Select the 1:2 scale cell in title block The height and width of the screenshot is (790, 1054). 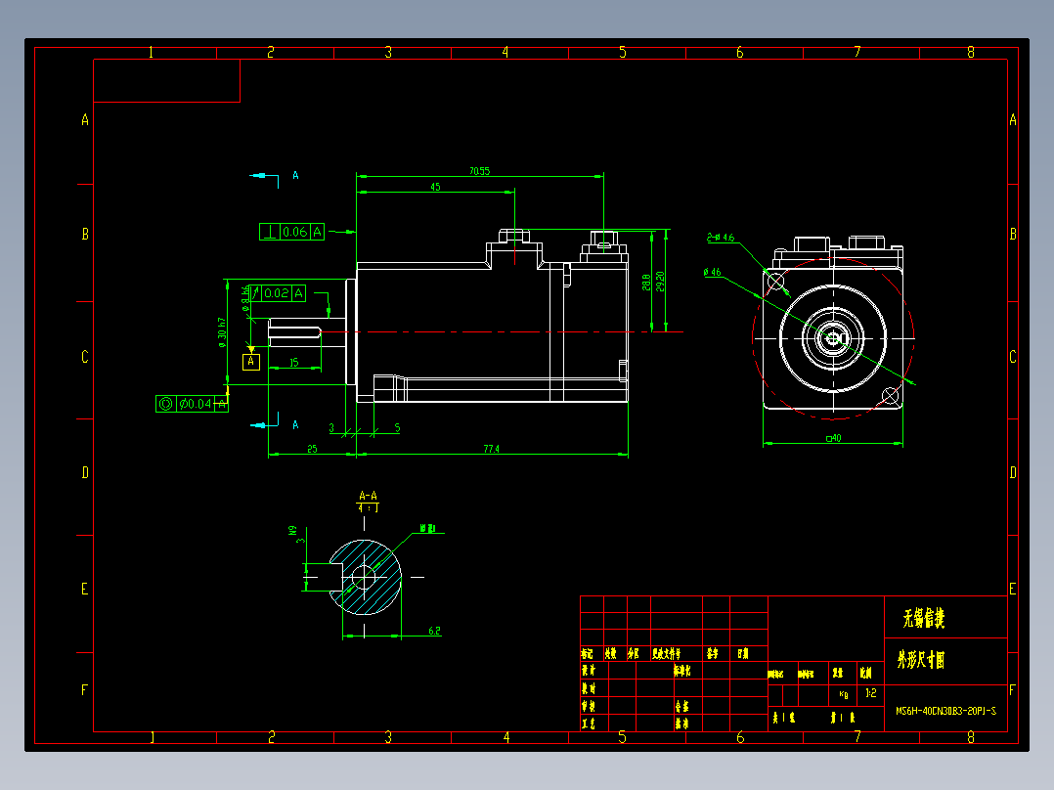pos(870,693)
